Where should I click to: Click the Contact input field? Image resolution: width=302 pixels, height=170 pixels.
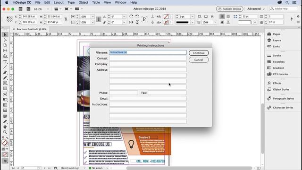point(148,58)
